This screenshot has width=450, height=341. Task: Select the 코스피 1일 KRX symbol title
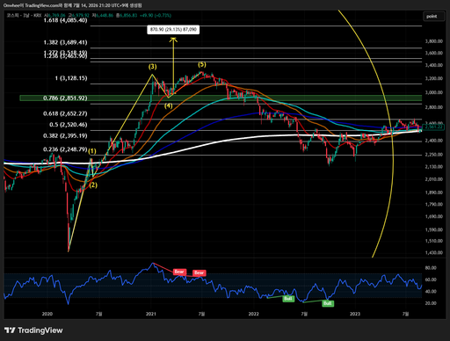24,15
